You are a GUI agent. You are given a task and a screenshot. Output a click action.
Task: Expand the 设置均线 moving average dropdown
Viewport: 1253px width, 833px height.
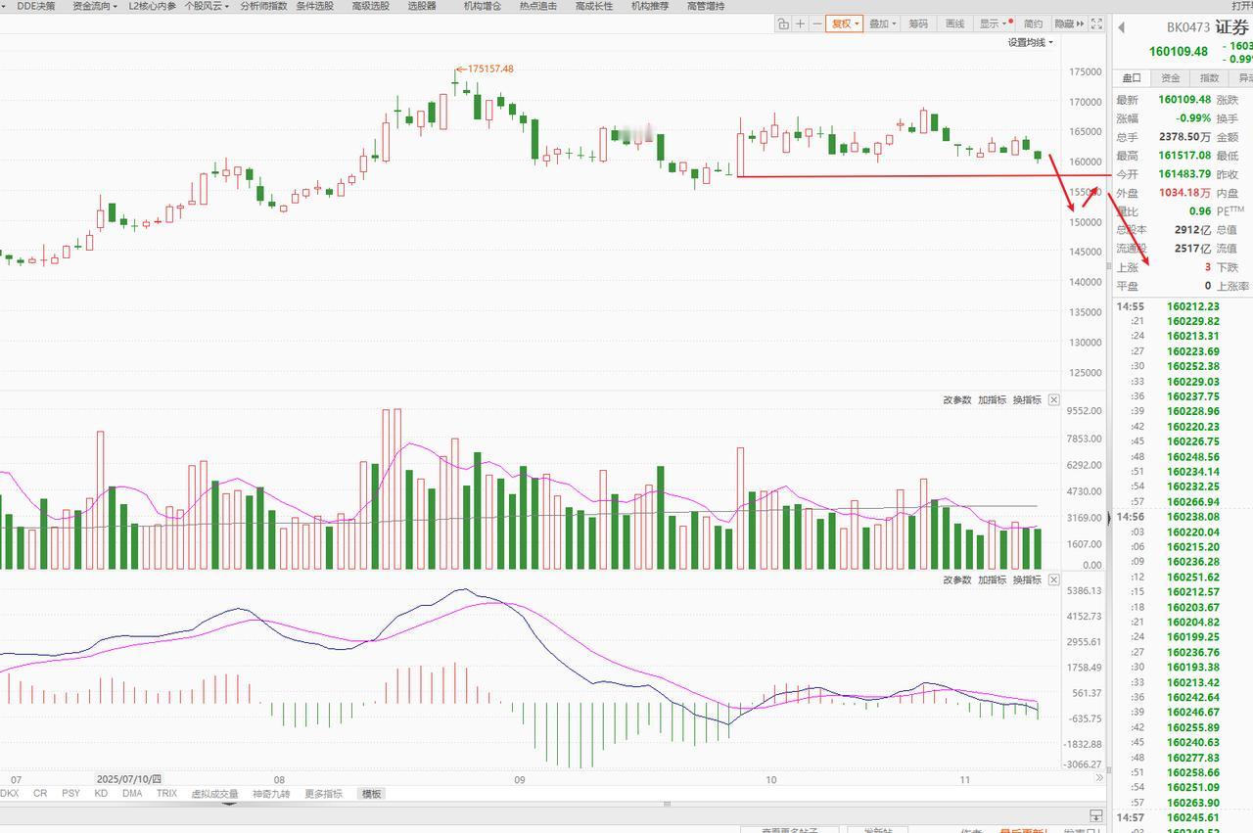point(1031,42)
